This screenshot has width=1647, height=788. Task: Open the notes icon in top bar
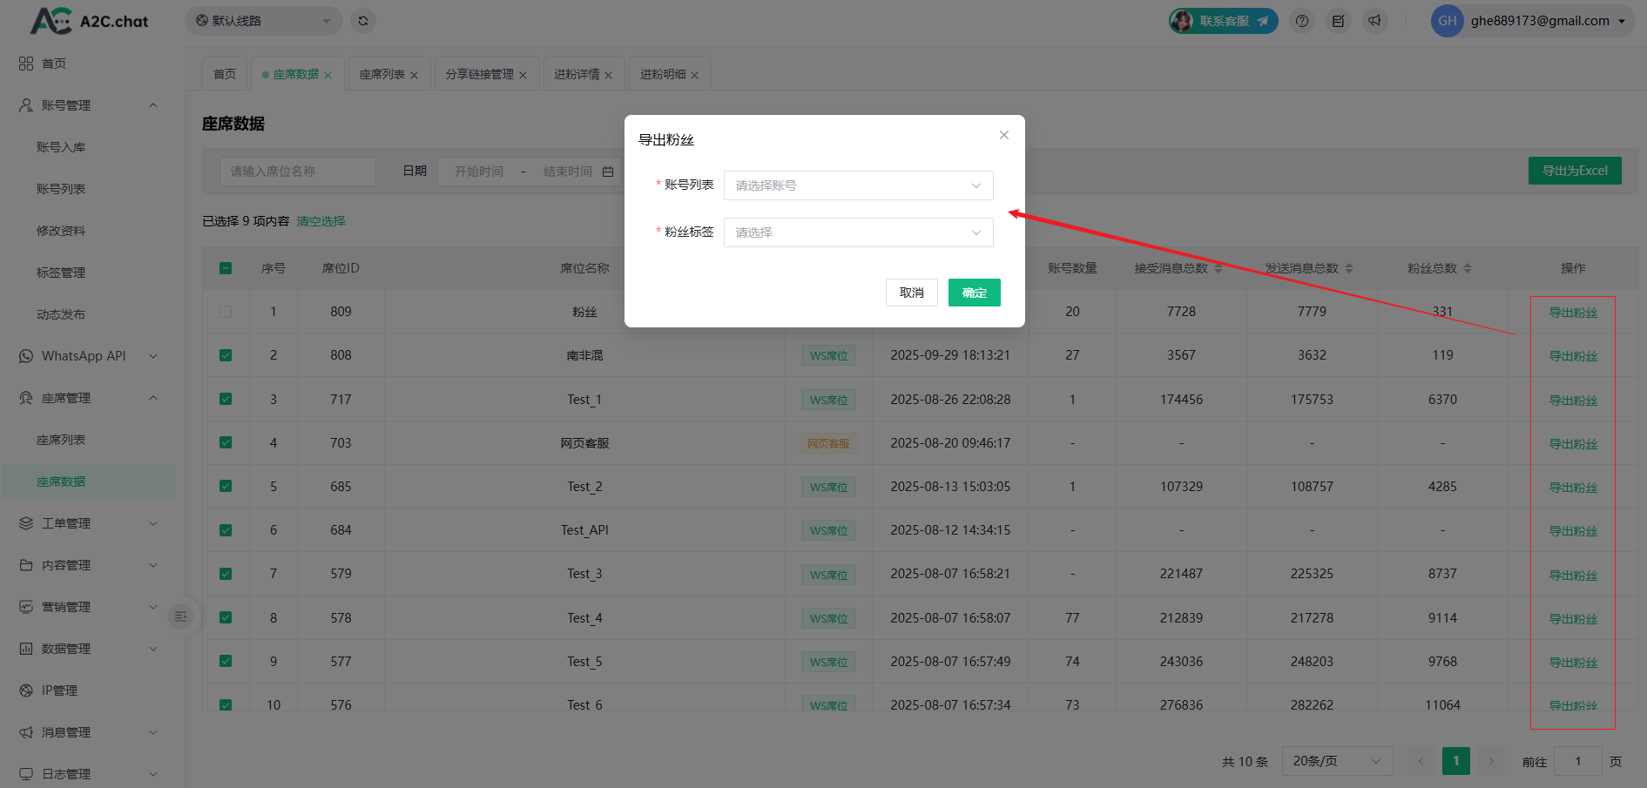1339,21
